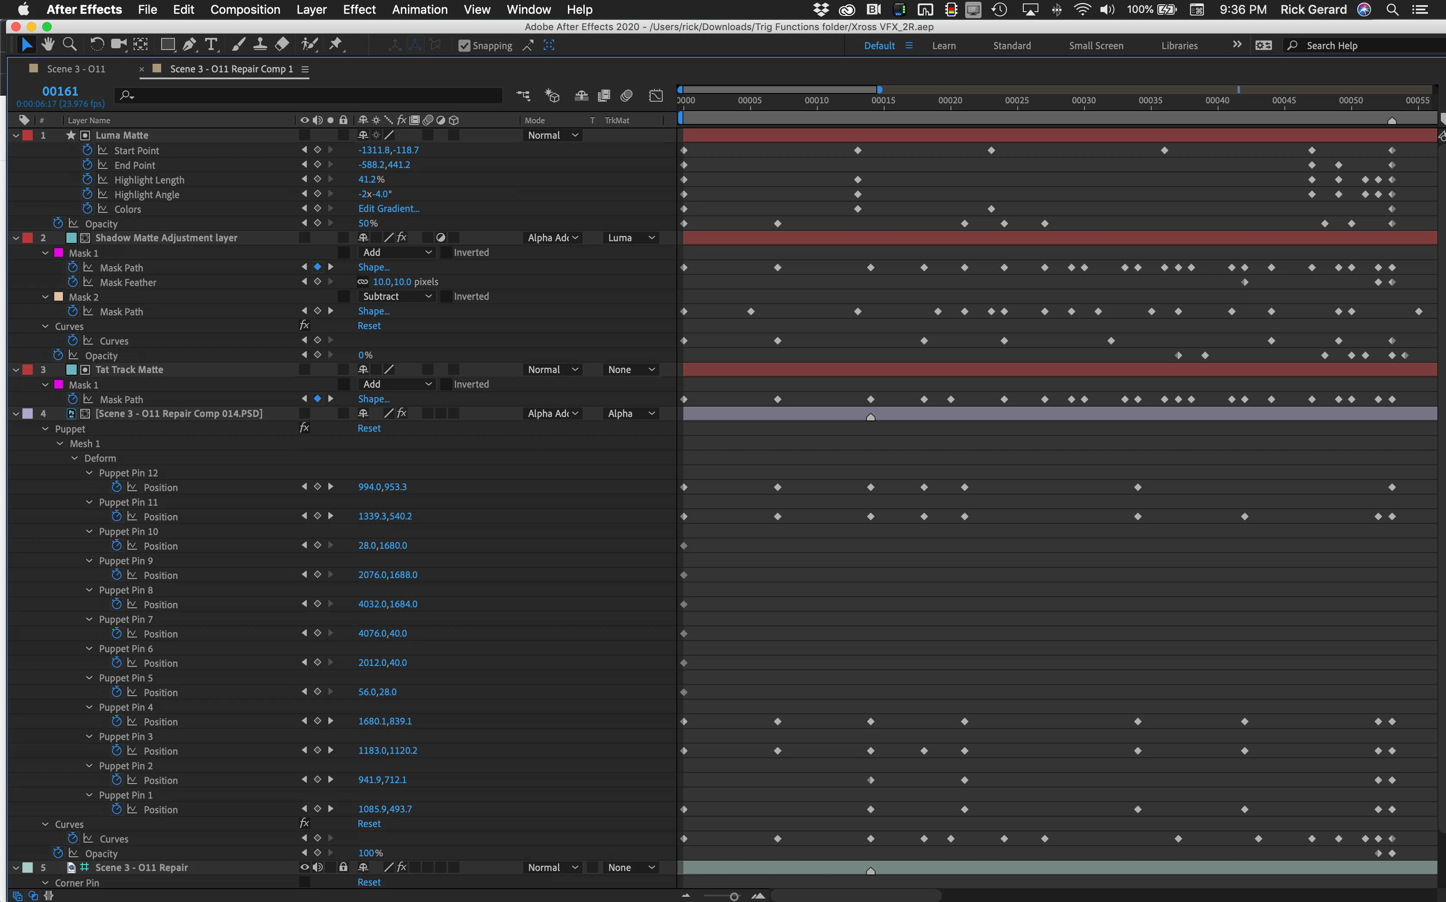This screenshot has width=1446, height=902.
Task: Select the Puppet Pin tool
Action: (336, 45)
